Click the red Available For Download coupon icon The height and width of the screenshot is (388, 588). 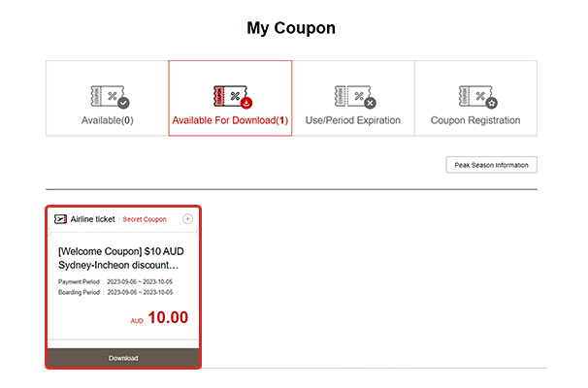(233, 97)
